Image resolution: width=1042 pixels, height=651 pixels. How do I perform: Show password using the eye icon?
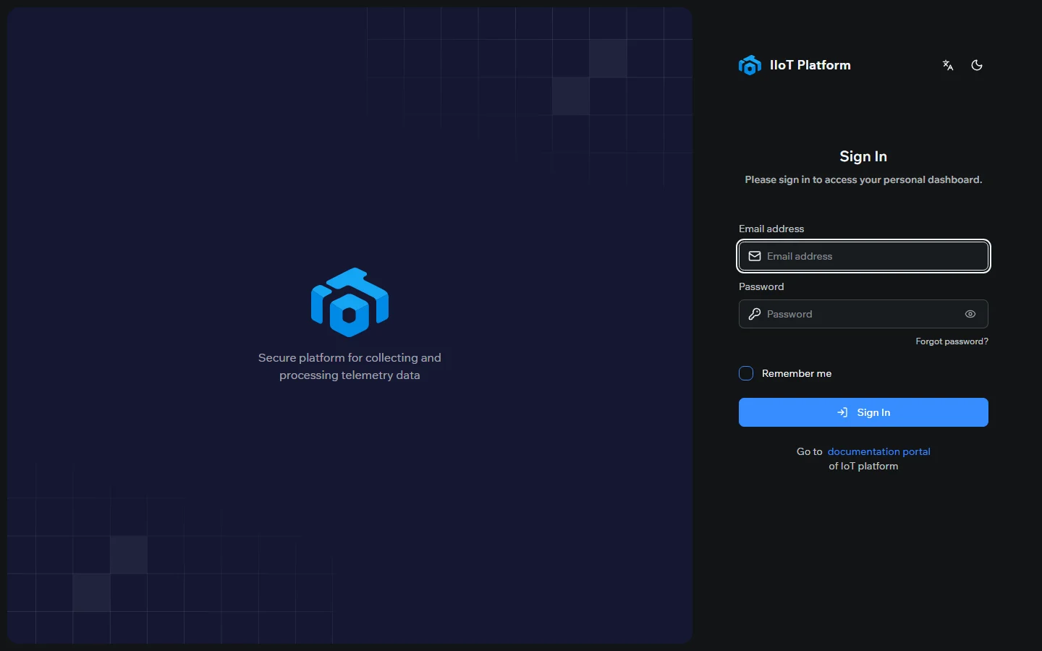pyautogui.click(x=970, y=314)
